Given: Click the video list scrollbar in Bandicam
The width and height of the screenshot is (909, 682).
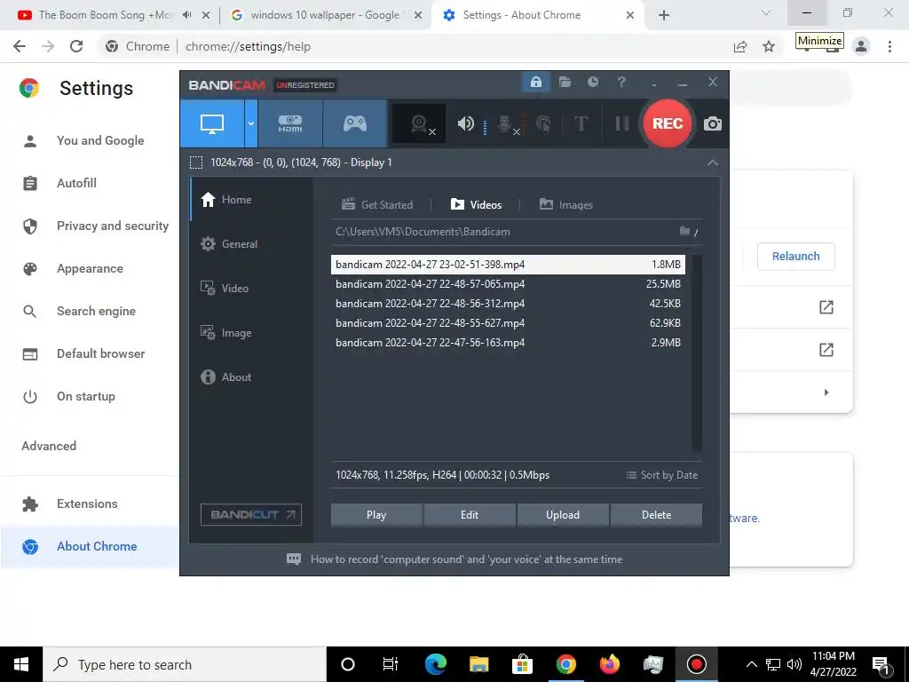Looking at the screenshot, I should coord(697,353).
